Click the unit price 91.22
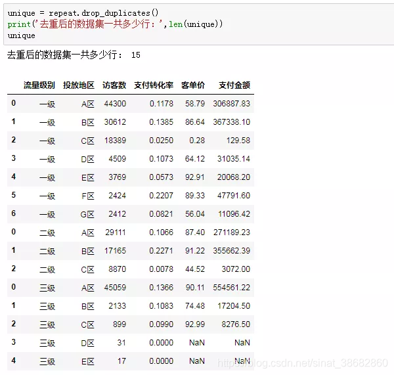Viewport: 394px width, 375px height. pyautogui.click(x=195, y=251)
